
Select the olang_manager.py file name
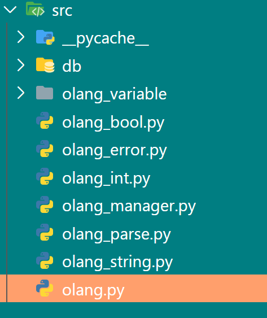pos(129,207)
